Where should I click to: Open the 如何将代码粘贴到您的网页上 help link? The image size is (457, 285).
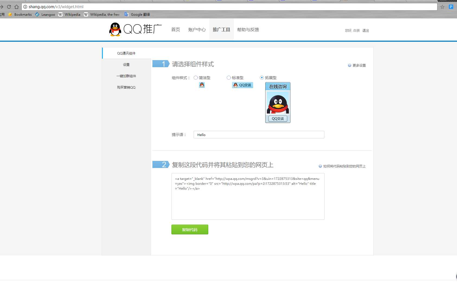(344, 166)
